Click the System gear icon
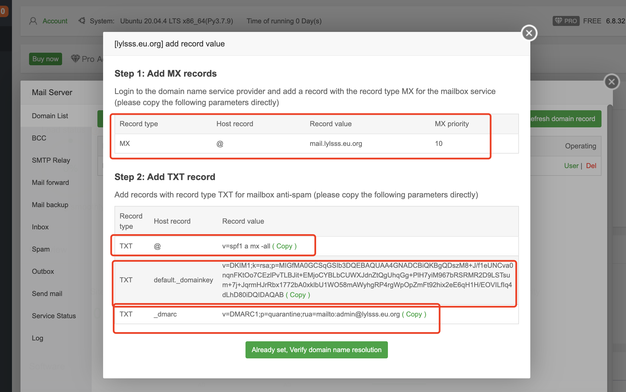Image resolution: width=626 pixels, height=392 pixels. (82, 21)
